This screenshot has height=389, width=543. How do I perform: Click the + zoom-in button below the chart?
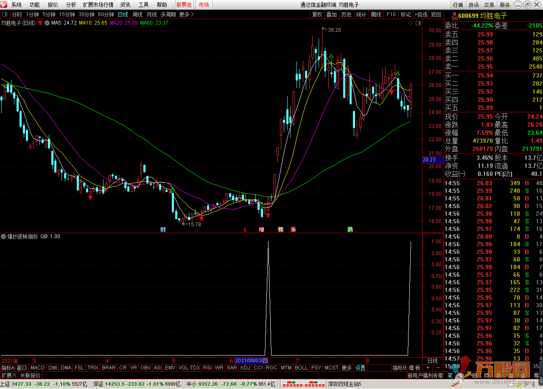(x=428, y=368)
